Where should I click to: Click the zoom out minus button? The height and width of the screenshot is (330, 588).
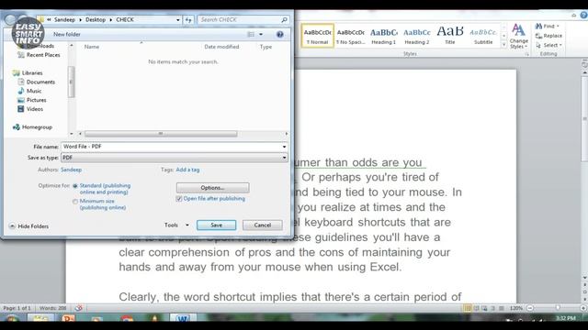click(530, 308)
